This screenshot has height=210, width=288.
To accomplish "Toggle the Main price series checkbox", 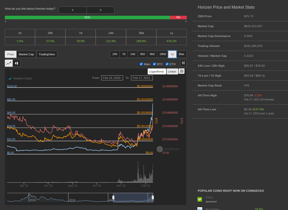I will click(x=141, y=64).
